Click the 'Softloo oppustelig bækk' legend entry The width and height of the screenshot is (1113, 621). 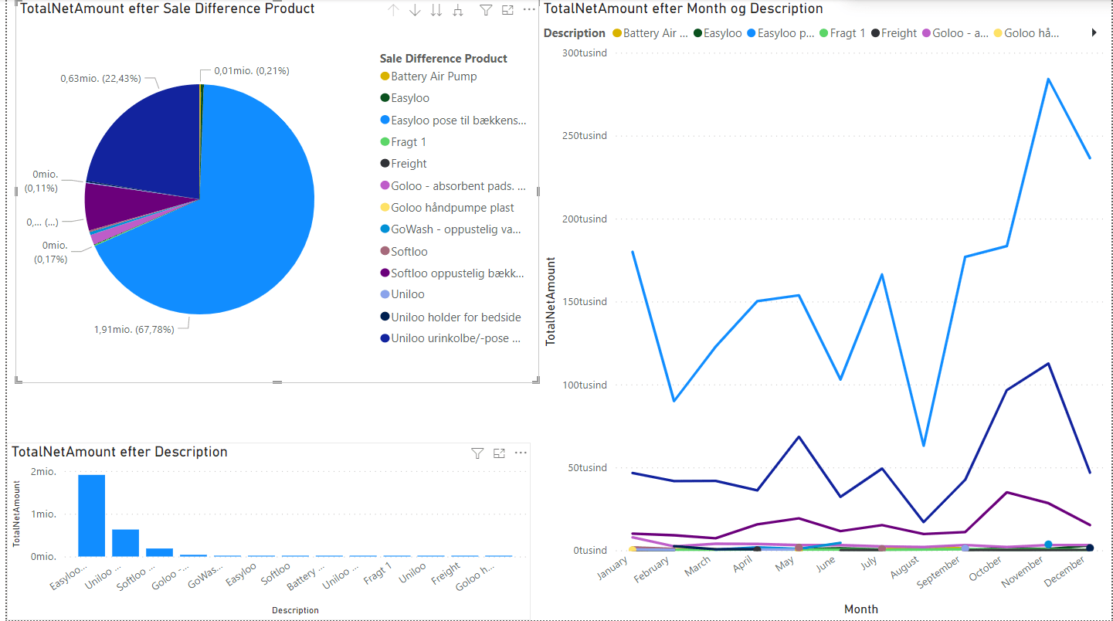[x=459, y=273]
